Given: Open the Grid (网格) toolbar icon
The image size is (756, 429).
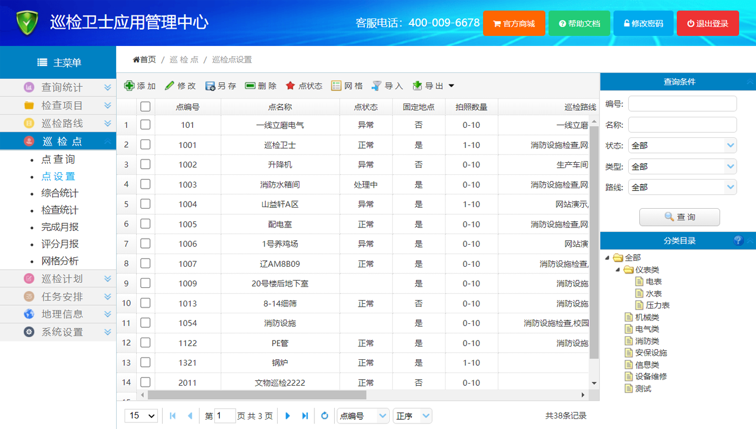Looking at the screenshot, I should click(x=336, y=86).
